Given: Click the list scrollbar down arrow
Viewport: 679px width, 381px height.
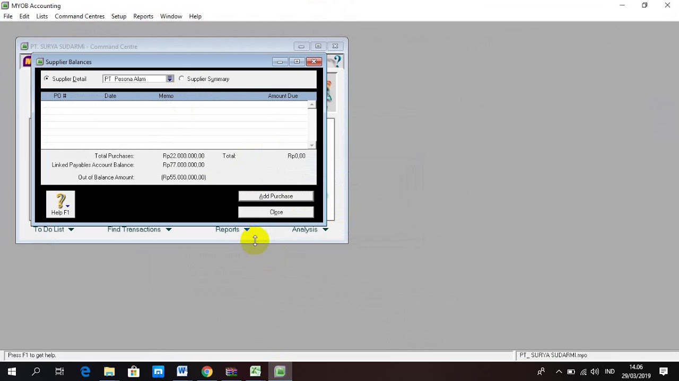Looking at the screenshot, I should click(x=312, y=145).
